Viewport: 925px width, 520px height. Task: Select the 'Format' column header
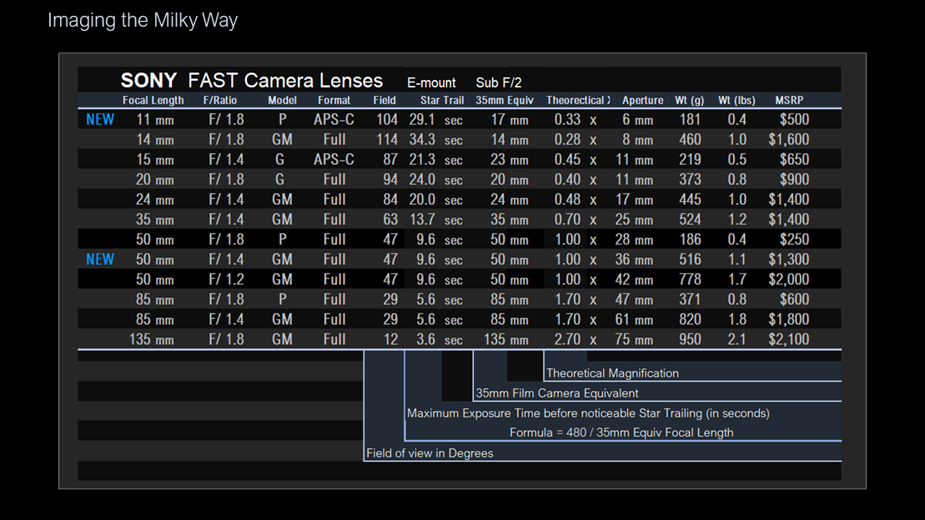point(334,100)
